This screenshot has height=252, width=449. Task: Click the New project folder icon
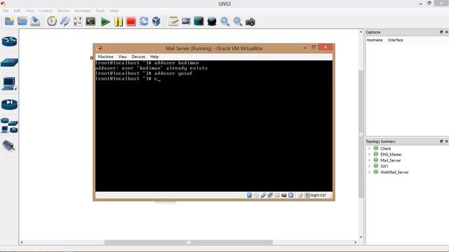9,22
